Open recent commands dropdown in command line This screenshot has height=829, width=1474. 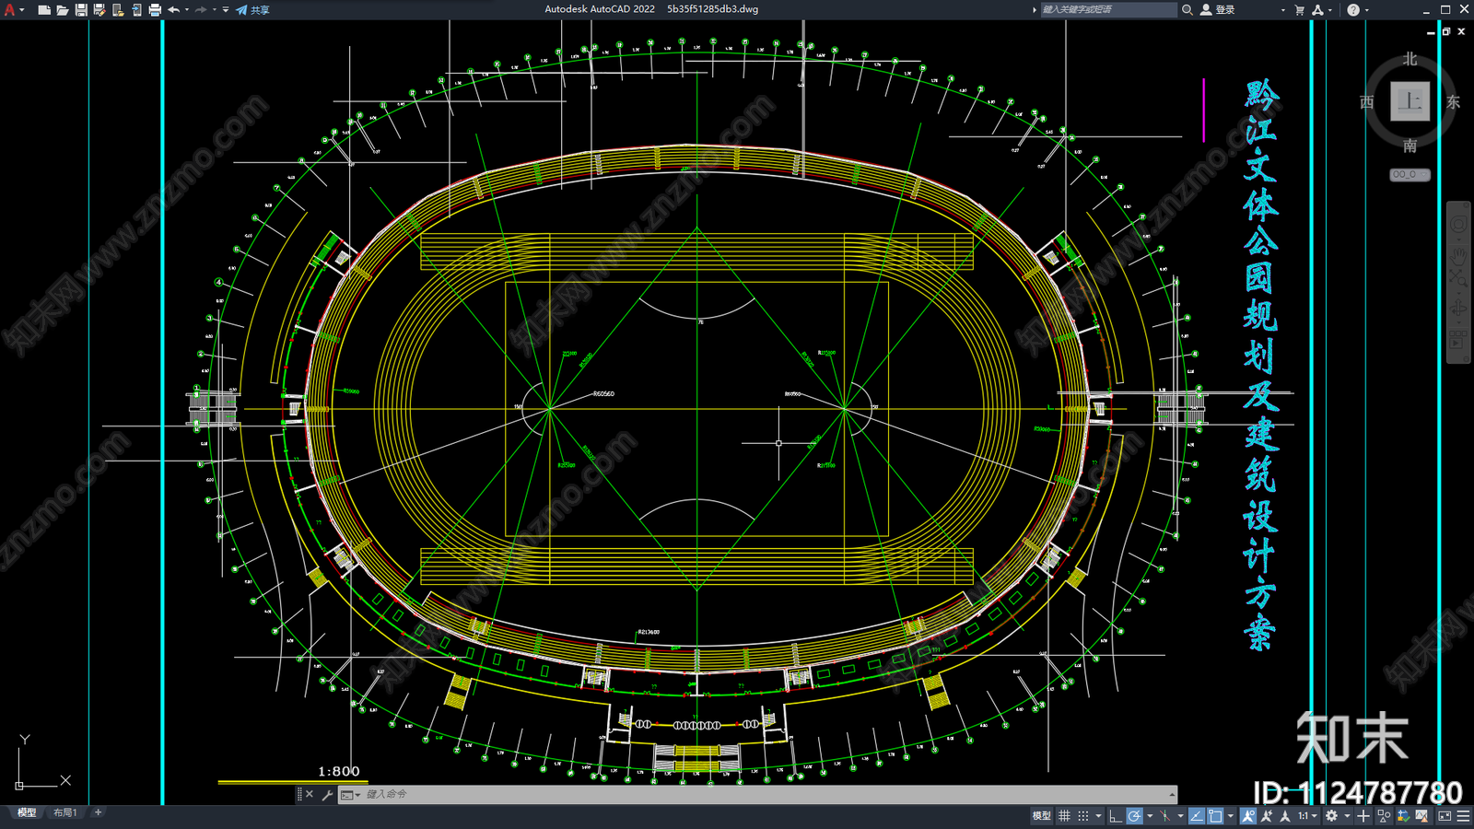point(350,794)
